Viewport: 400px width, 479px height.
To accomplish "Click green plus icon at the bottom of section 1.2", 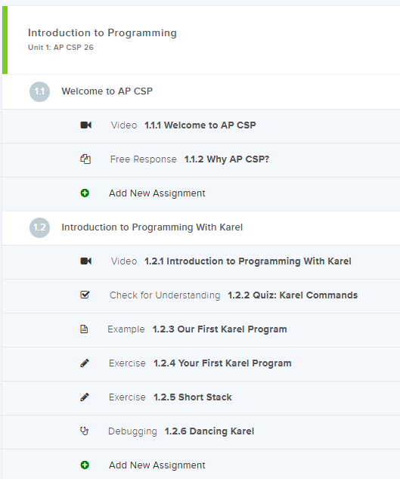I will (x=85, y=465).
